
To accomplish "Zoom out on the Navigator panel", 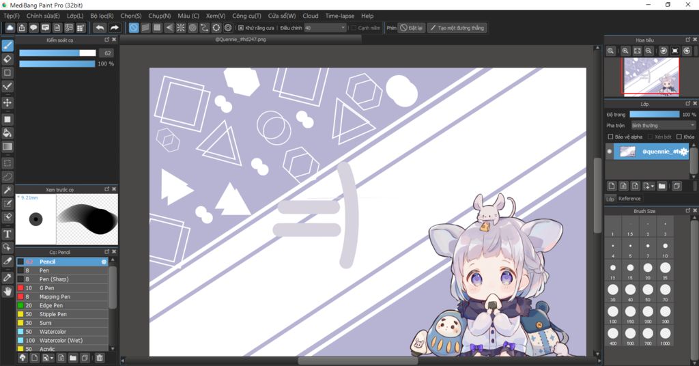I will pos(648,51).
